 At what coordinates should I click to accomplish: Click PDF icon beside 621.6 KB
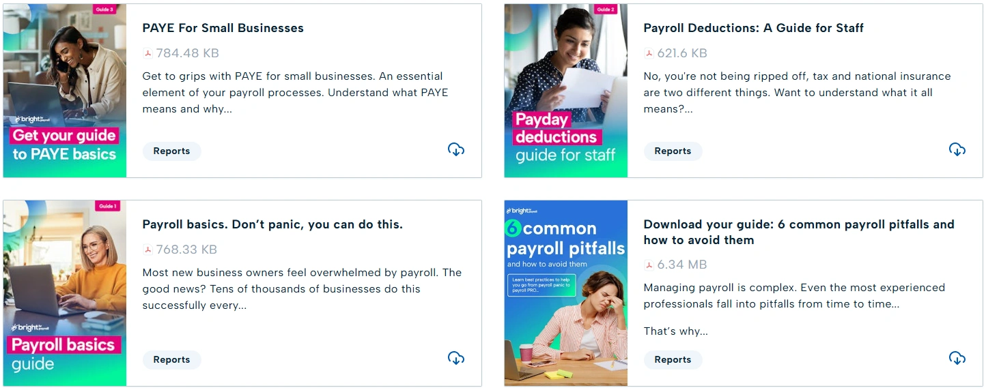649,53
